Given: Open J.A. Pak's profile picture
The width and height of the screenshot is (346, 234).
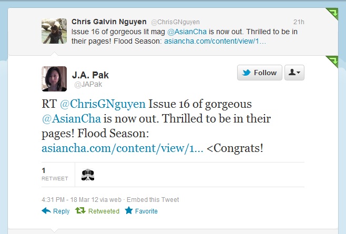Looking at the screenshot, I should [54, 79].
